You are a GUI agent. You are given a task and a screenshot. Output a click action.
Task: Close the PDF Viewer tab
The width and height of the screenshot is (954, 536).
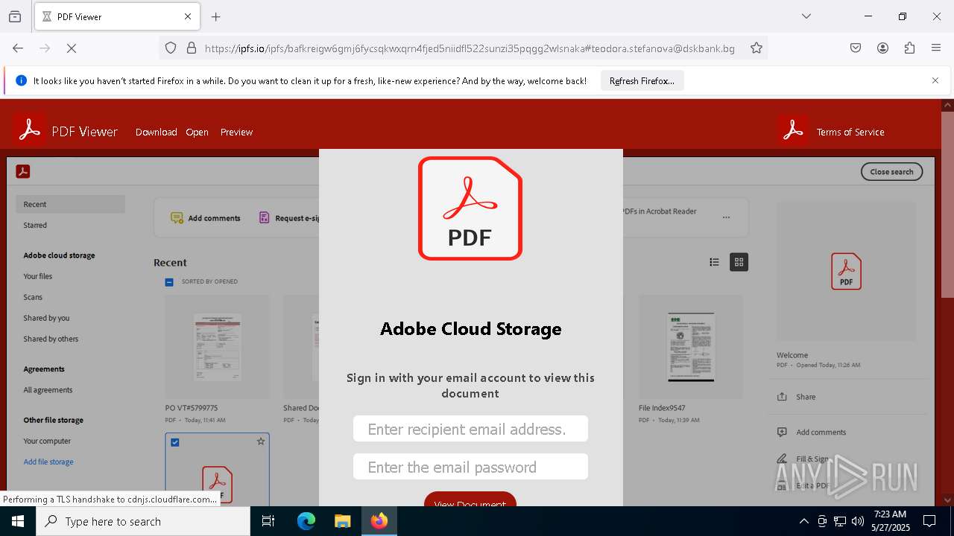click(188, 16)
